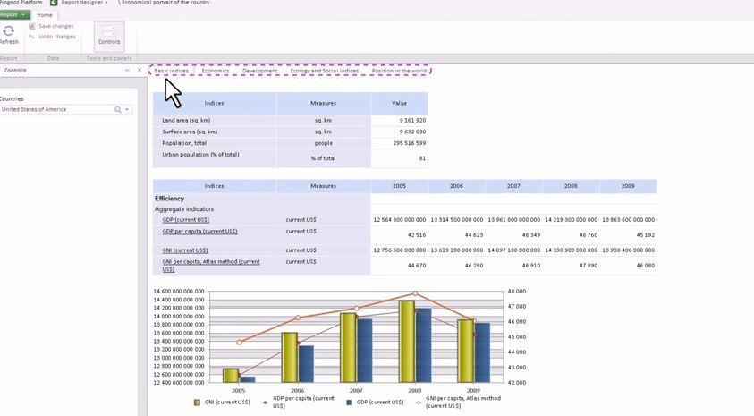The image size is (754, 416).
Task: Click the GDP per capita (current US$) link
Action: tap(199, 231)
